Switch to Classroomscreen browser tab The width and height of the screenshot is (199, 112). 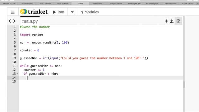(170, 3)
